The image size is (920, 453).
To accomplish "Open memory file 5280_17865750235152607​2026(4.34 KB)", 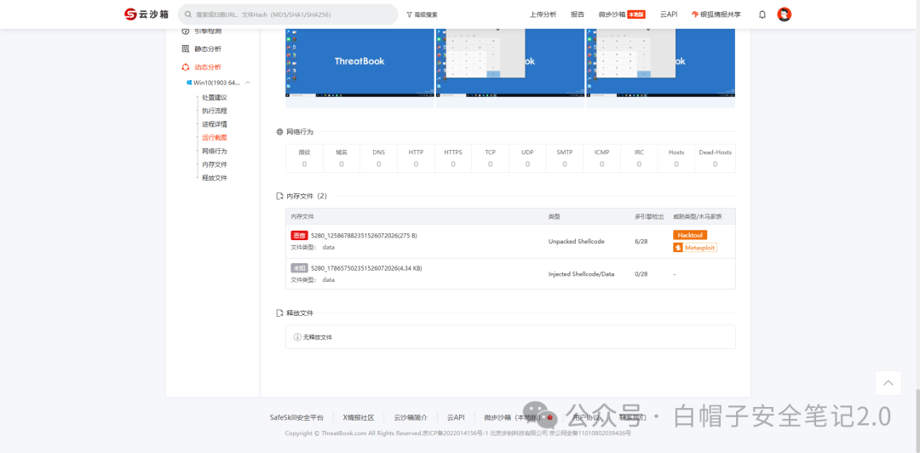I will (x=366, y=268).
